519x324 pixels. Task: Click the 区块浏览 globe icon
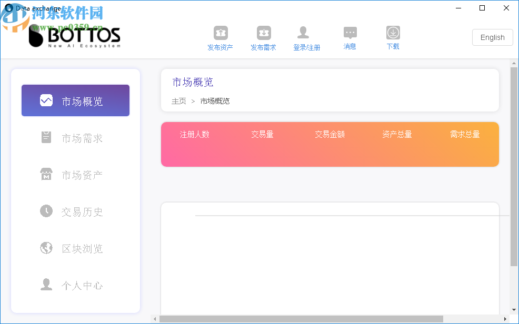tap(46, 248)
